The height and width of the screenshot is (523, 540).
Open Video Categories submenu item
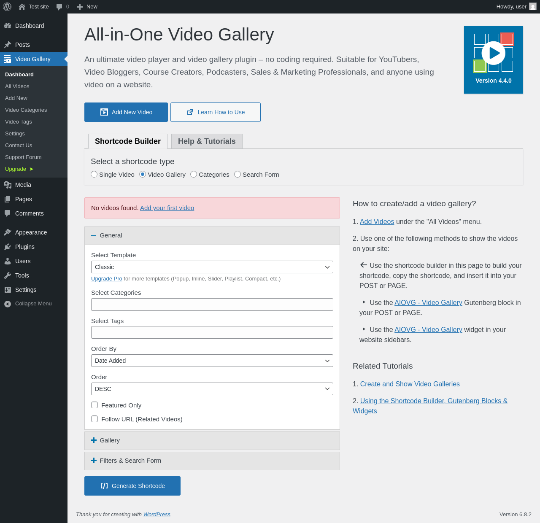coord(34,110)
